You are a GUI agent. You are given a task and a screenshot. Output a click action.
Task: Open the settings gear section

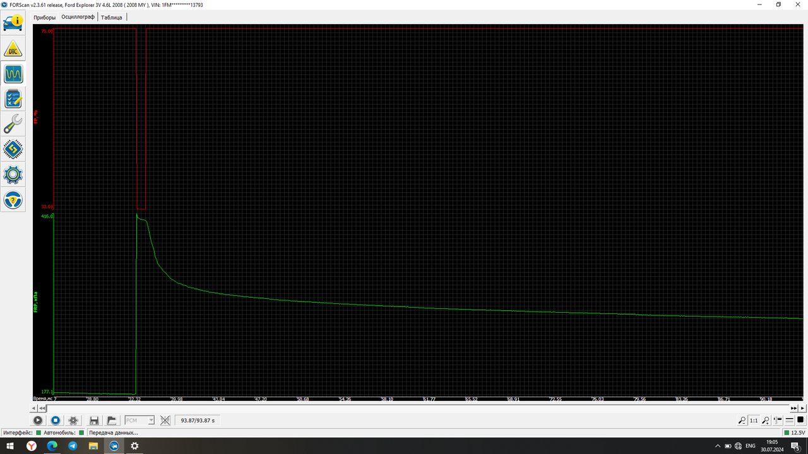[13, 175]
